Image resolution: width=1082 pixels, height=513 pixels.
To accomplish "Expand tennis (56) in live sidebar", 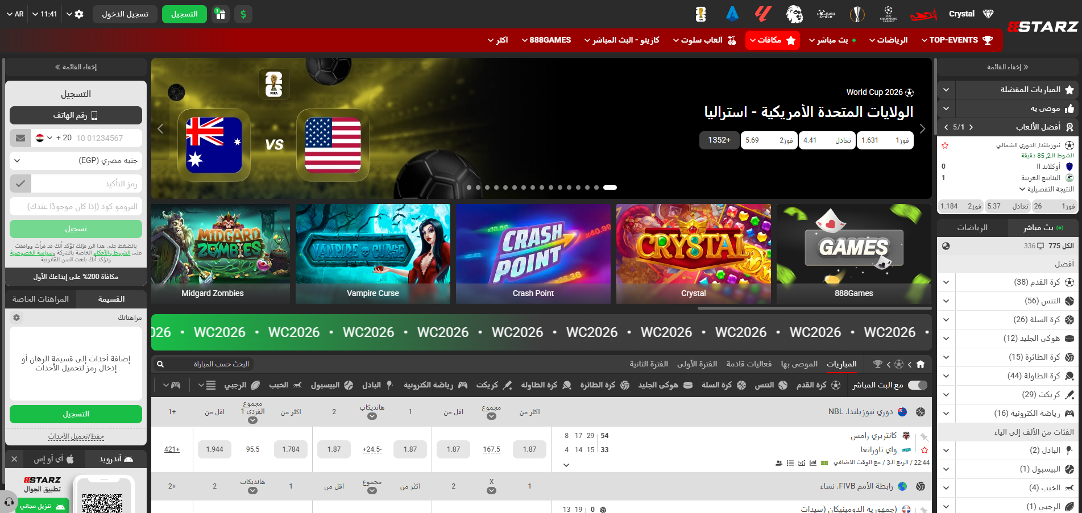I will click(x=946, y=301).
